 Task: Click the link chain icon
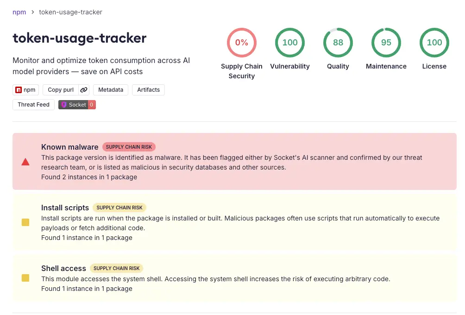(x=84, y=90)
